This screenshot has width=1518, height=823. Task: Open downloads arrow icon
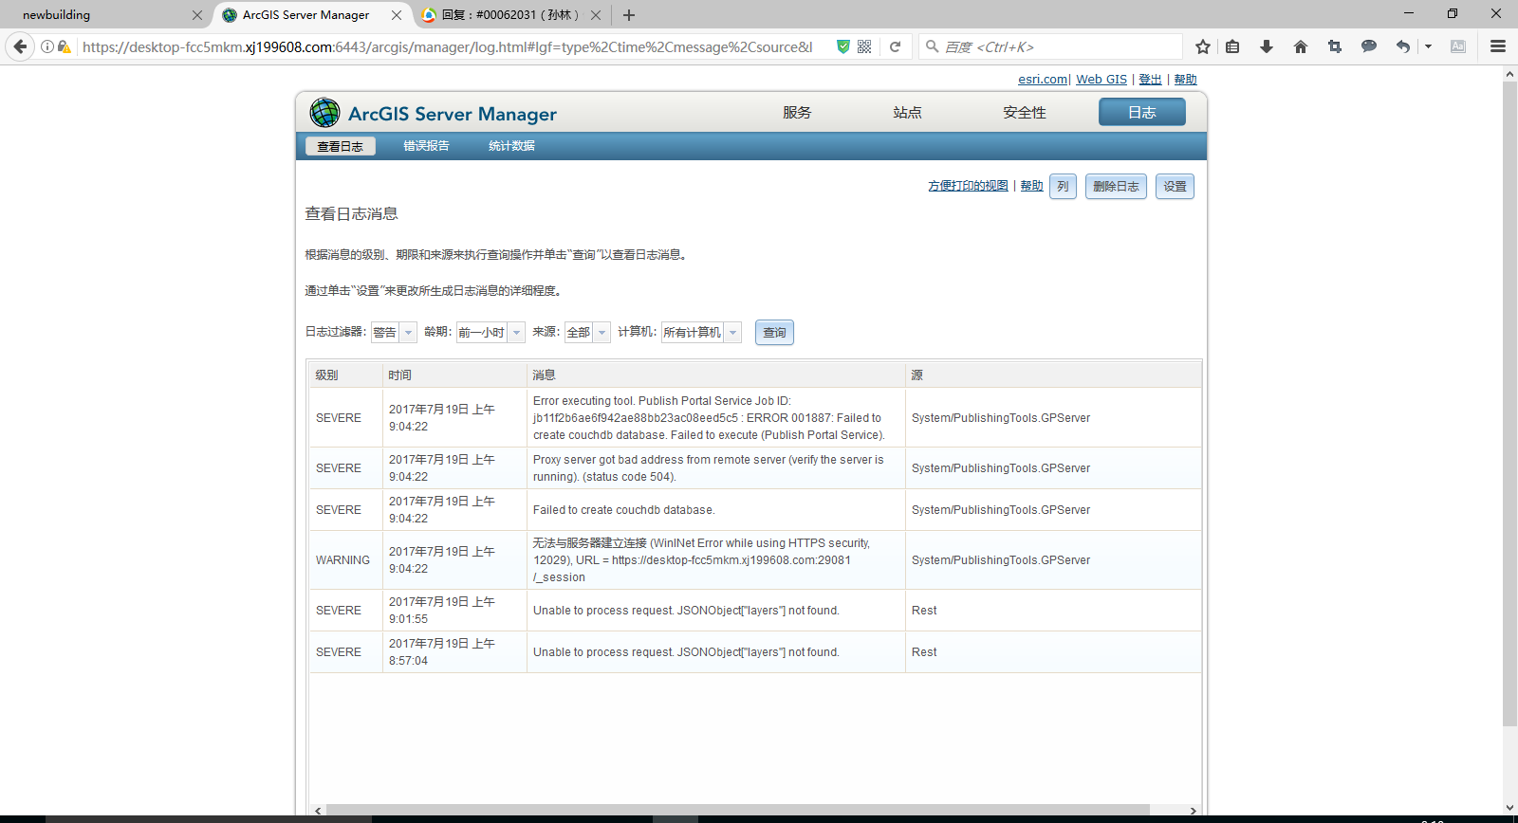coord(1267,46)
